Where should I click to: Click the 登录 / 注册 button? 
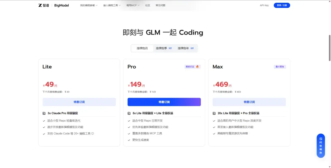pos(282,5)
